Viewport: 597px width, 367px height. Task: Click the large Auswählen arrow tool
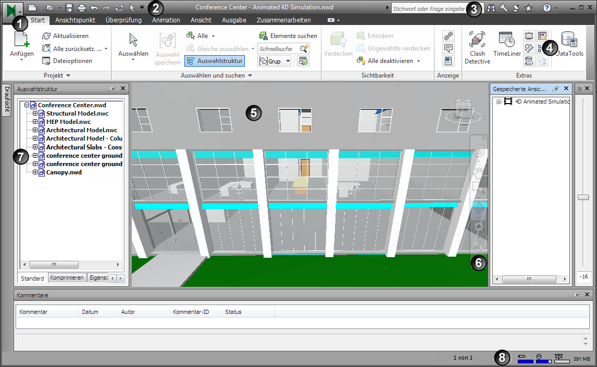(133, 45)
